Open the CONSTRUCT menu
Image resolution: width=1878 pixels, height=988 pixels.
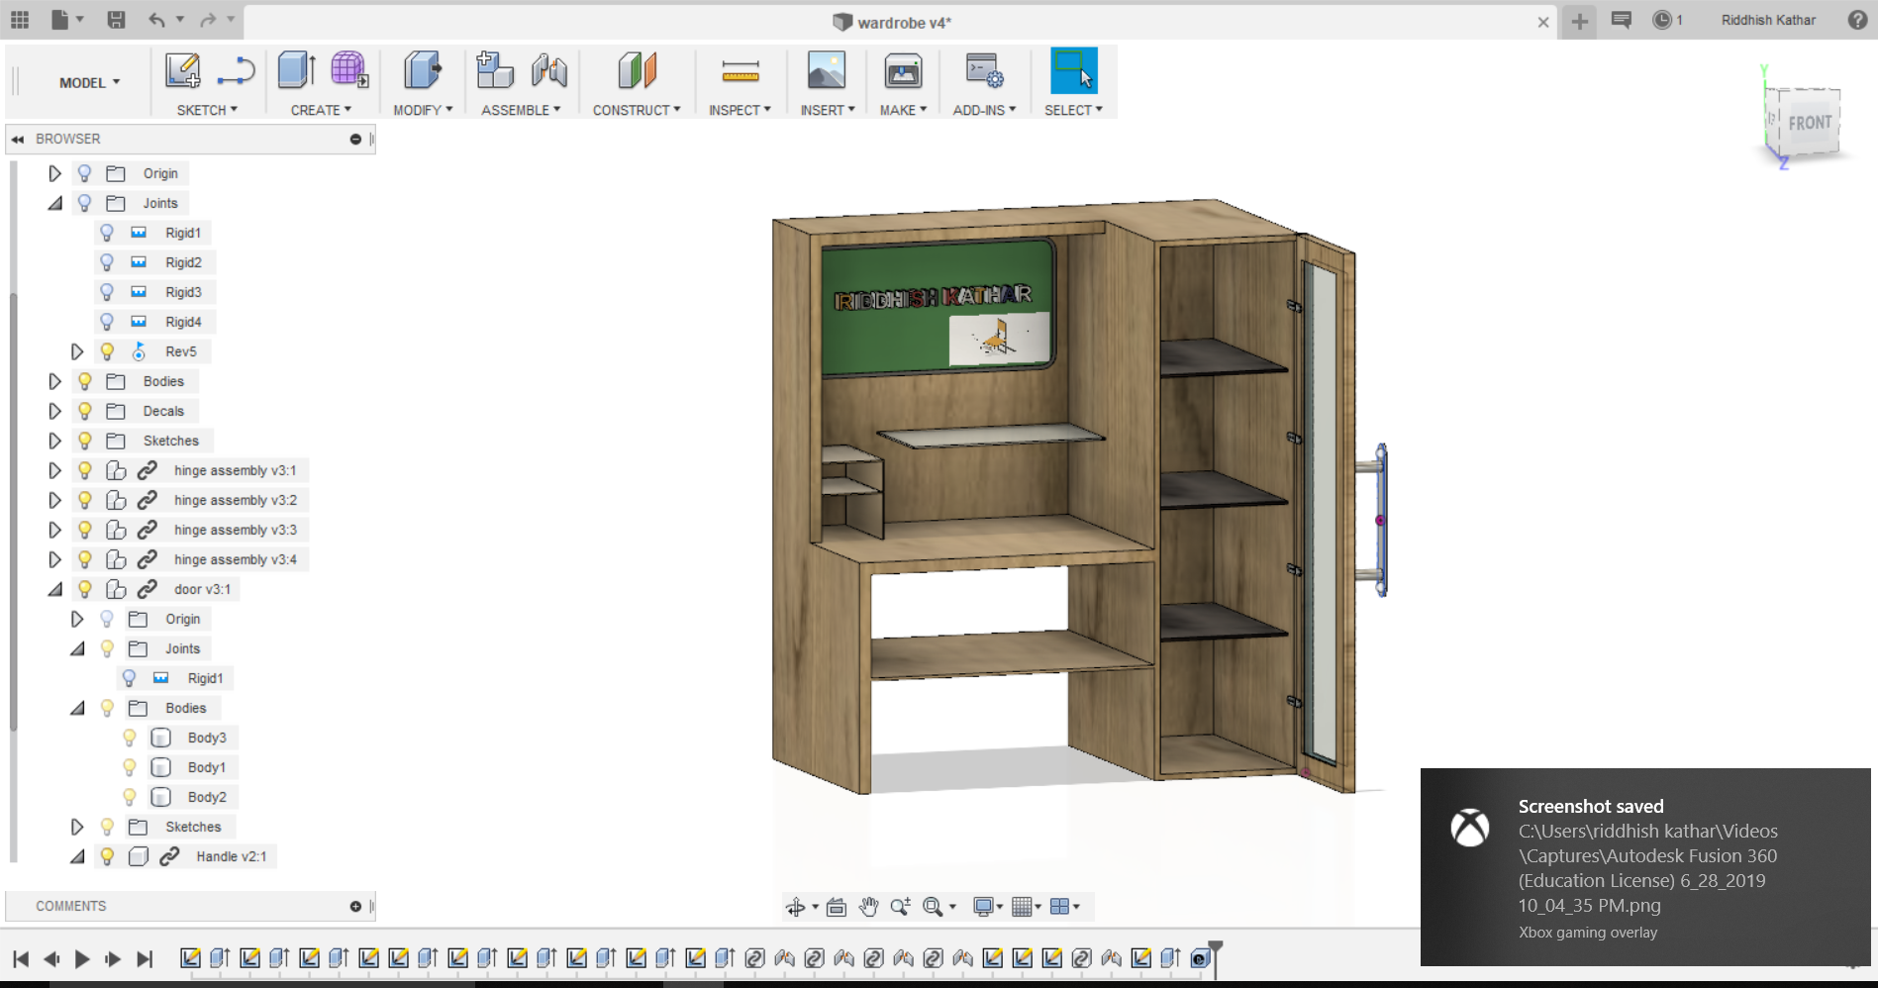pyautogui.click(x=637, y=110)
